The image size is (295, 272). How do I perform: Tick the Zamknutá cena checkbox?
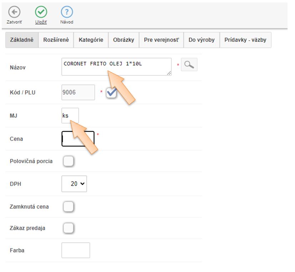pyautogui.click(x=68, y=206)
